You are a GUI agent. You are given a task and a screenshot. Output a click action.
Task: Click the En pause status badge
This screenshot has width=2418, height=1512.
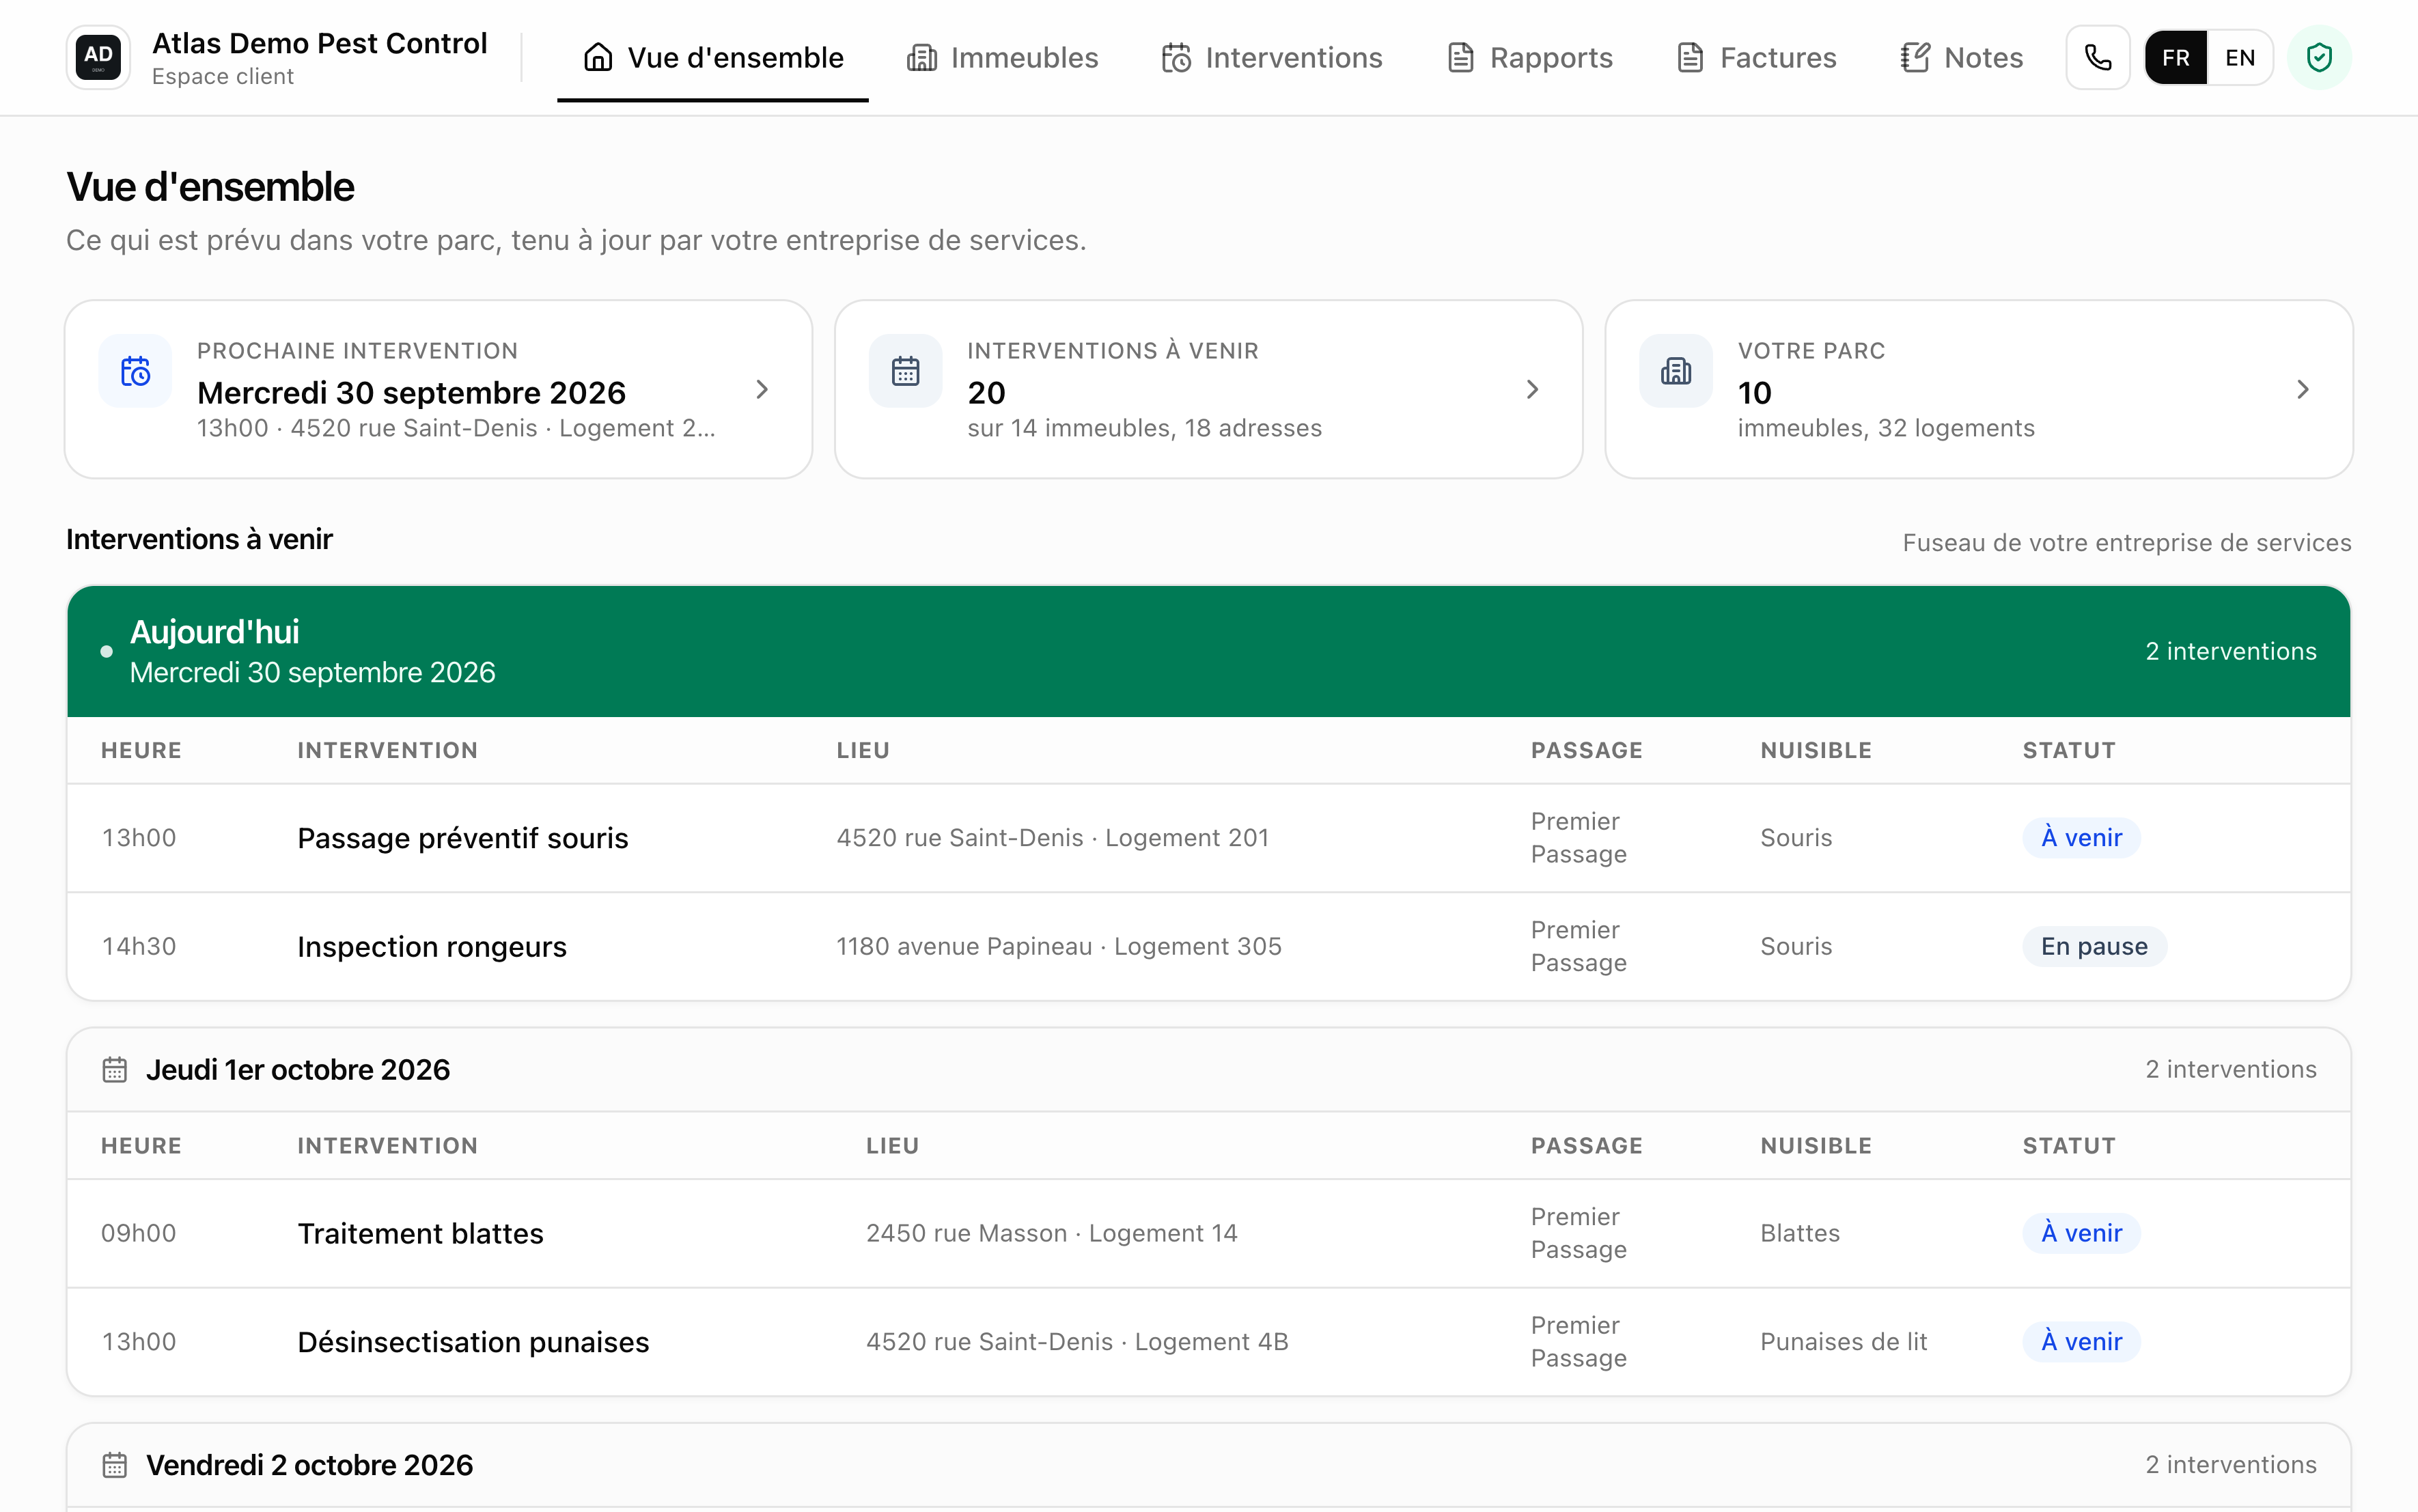click(x=2094, y=946)
